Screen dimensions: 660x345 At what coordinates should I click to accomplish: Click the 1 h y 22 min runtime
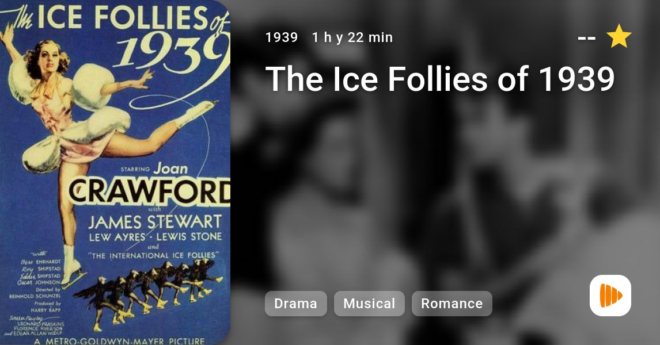[x=352, y=37]
